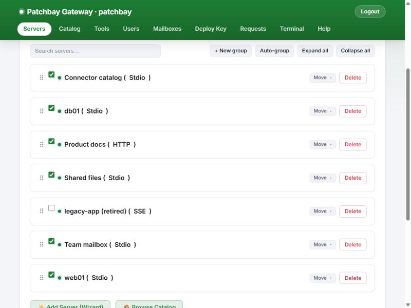
Task: Click the Add Server (Wizard) button
Action: pos(70,304)
